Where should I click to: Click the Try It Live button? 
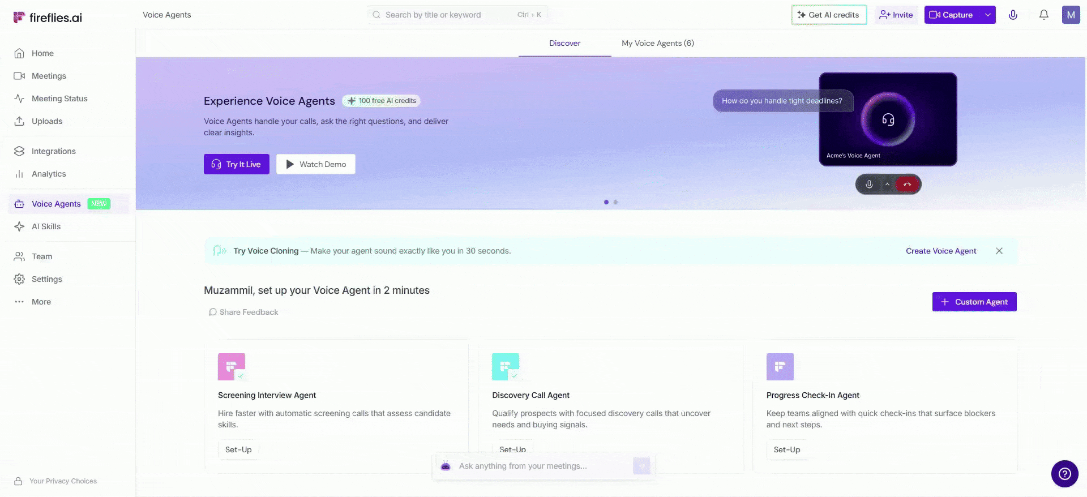(x=237, y=164)
